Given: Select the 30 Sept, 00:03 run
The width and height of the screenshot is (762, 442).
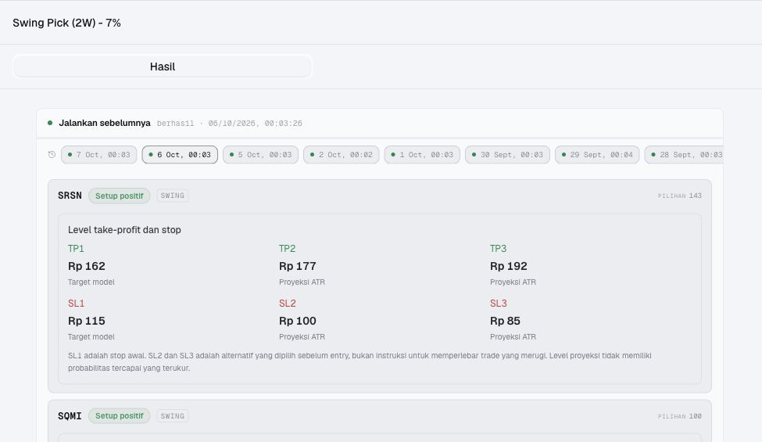Looking at the screenshot, I should point(507,155).
